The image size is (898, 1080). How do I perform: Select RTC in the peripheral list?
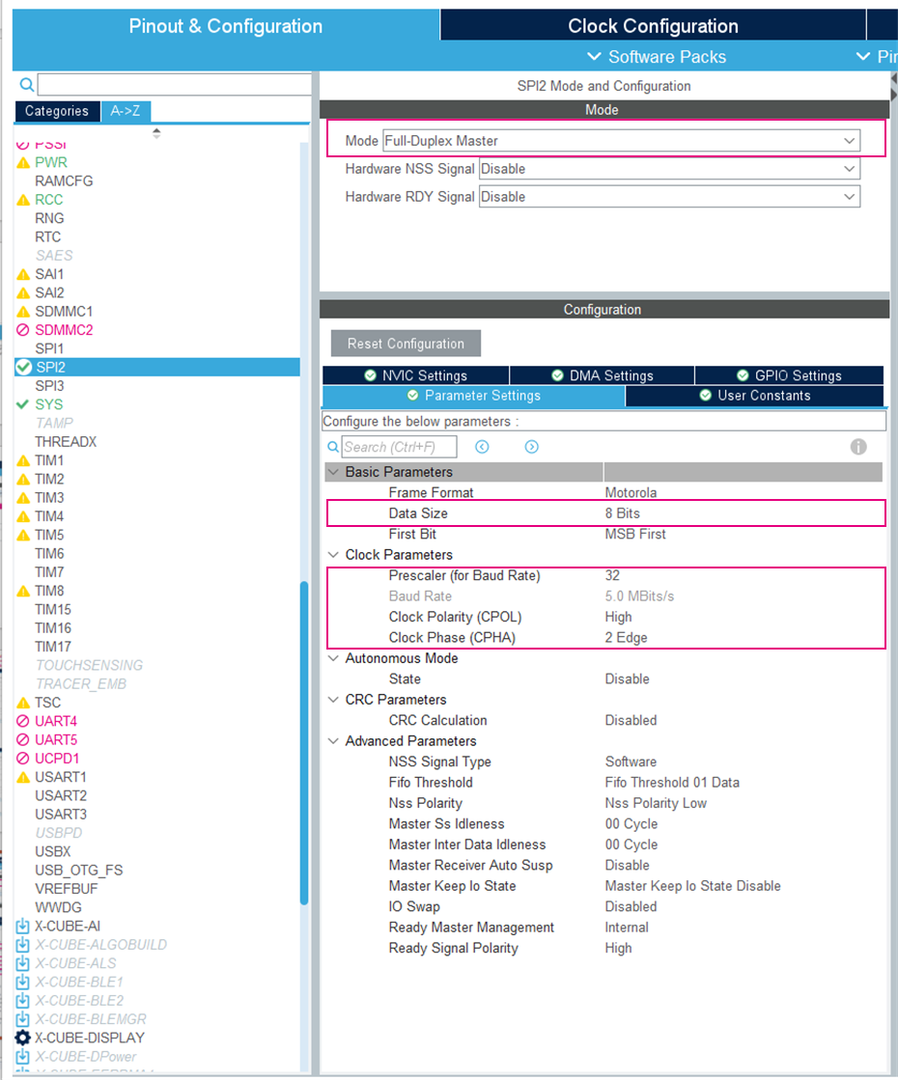pos(47,236)
